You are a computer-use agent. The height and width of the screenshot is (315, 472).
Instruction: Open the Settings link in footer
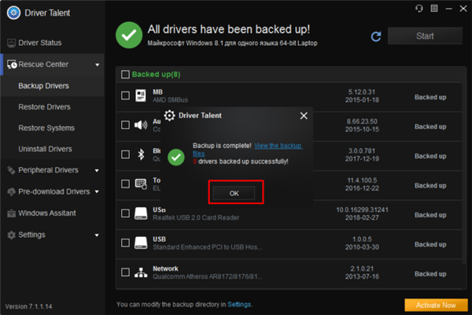click(x=239, y=305)
